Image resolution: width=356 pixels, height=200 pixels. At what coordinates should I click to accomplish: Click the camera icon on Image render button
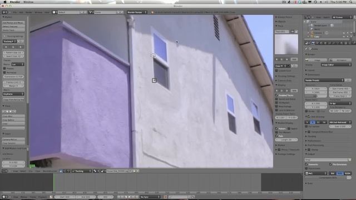(x=307, y=60)
